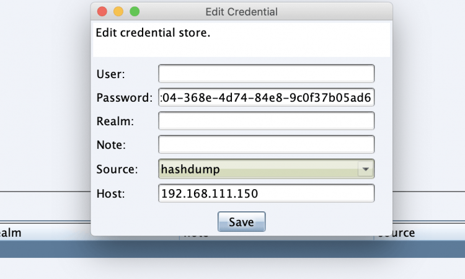The height and width of the screenshot is (279, 465).
Task: Click the Password: label
Action: 124,97
